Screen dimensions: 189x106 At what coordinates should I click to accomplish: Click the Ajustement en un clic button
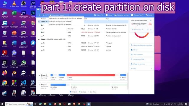click(138, 30)
